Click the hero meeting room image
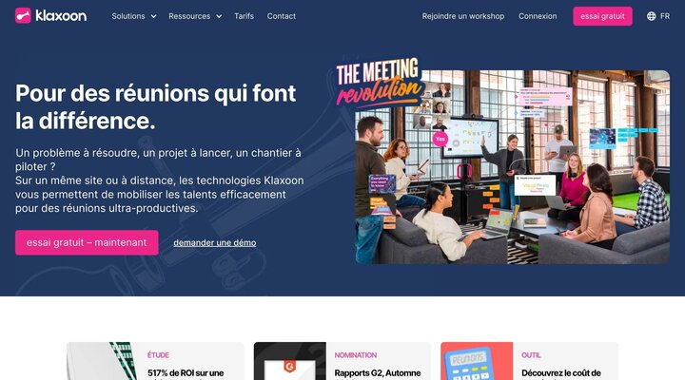This screenshot has width=685, height=380. tap(512, 166)
